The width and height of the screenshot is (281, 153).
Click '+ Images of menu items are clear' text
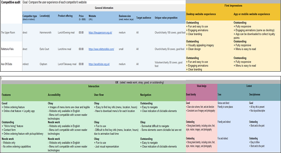pyautogui.click(x=69, y=107)
